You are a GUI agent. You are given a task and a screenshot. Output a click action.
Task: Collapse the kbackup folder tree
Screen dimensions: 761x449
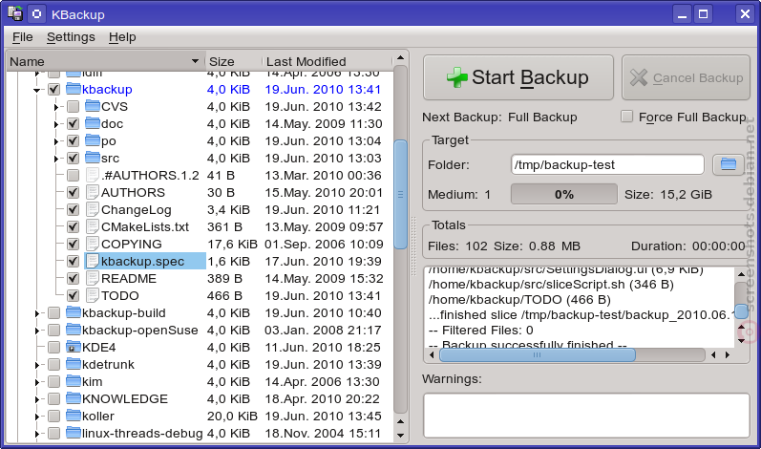37,90
